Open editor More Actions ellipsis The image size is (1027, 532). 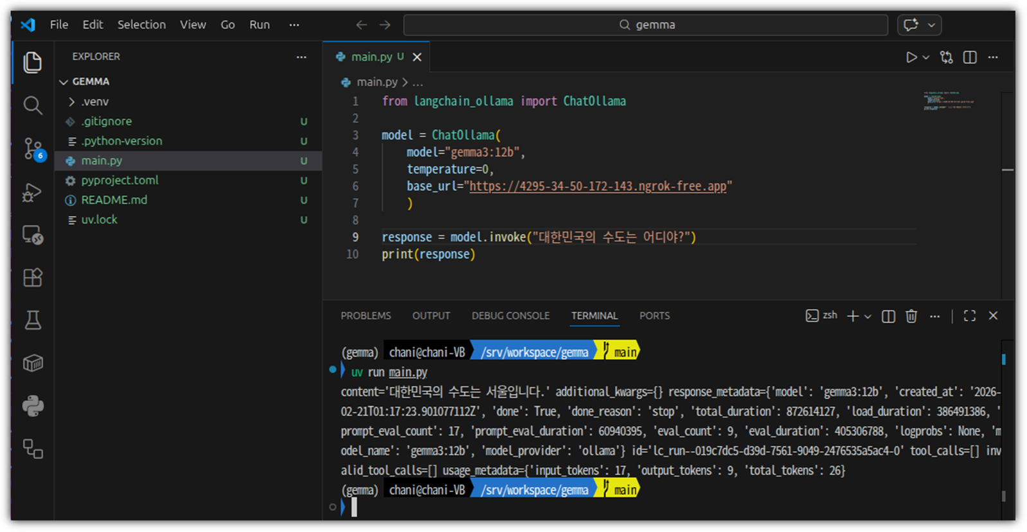click(993, 57)
